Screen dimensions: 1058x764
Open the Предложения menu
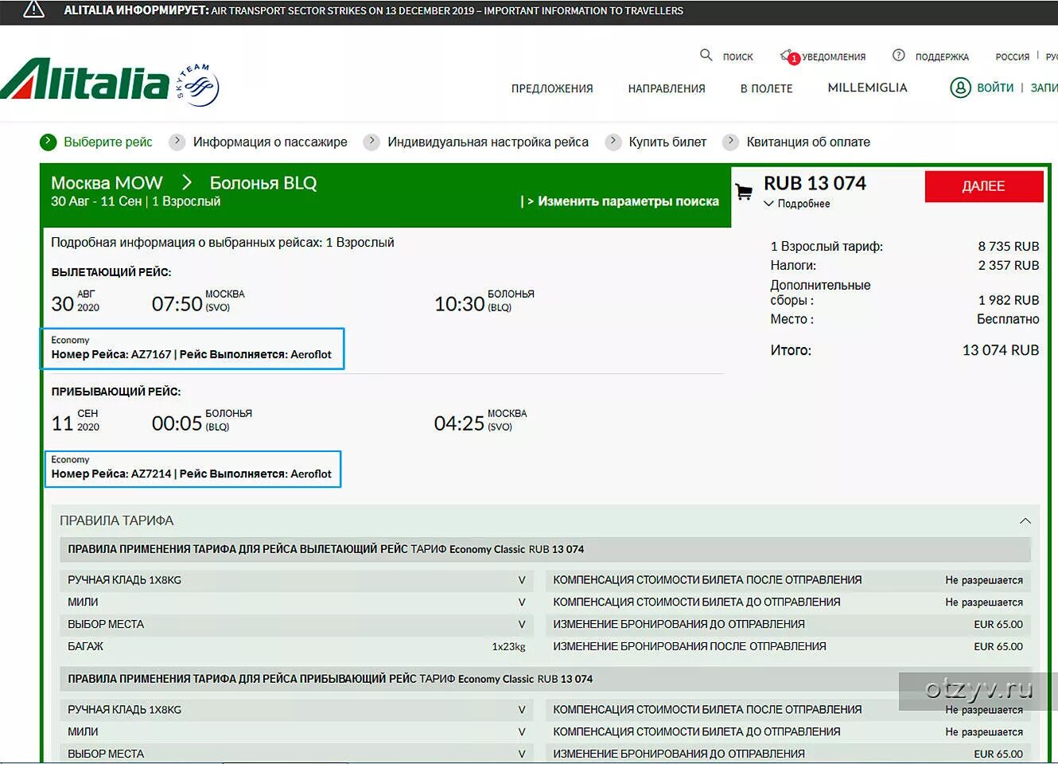(x=552, y=88)
